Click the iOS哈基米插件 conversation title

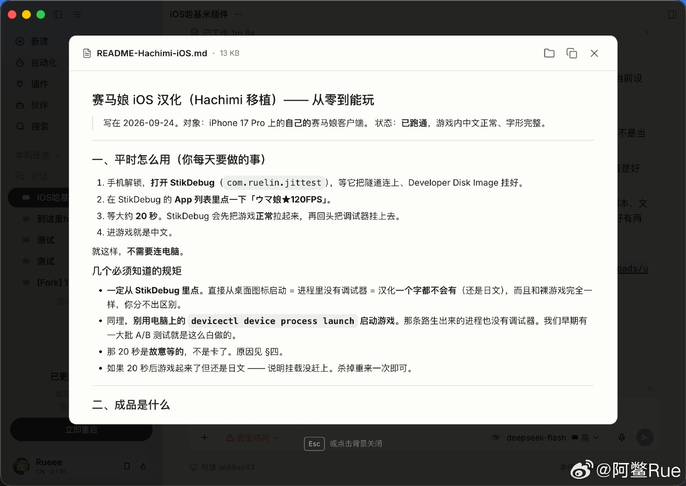tap(199, 14)
